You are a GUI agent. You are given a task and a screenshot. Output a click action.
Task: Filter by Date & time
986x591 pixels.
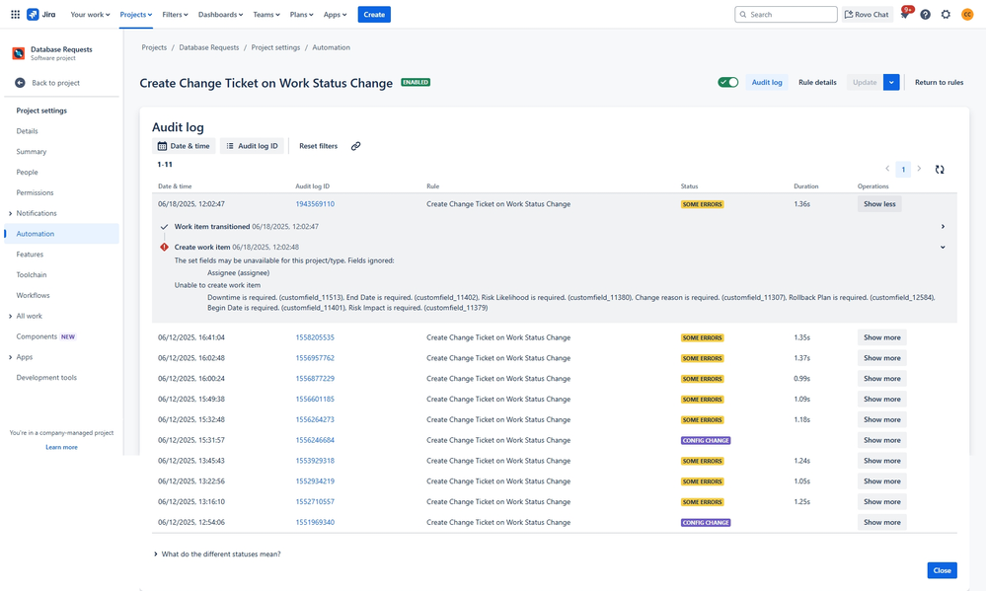[x=184, y=146]
